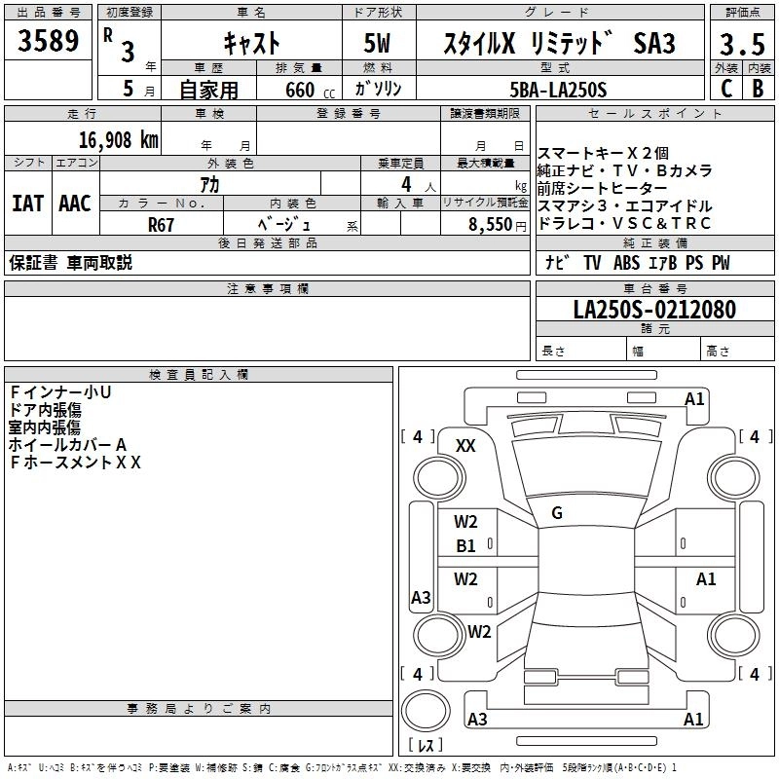Click A3 mark on left side sill
The image size is (779, 779).
[421, 597]
